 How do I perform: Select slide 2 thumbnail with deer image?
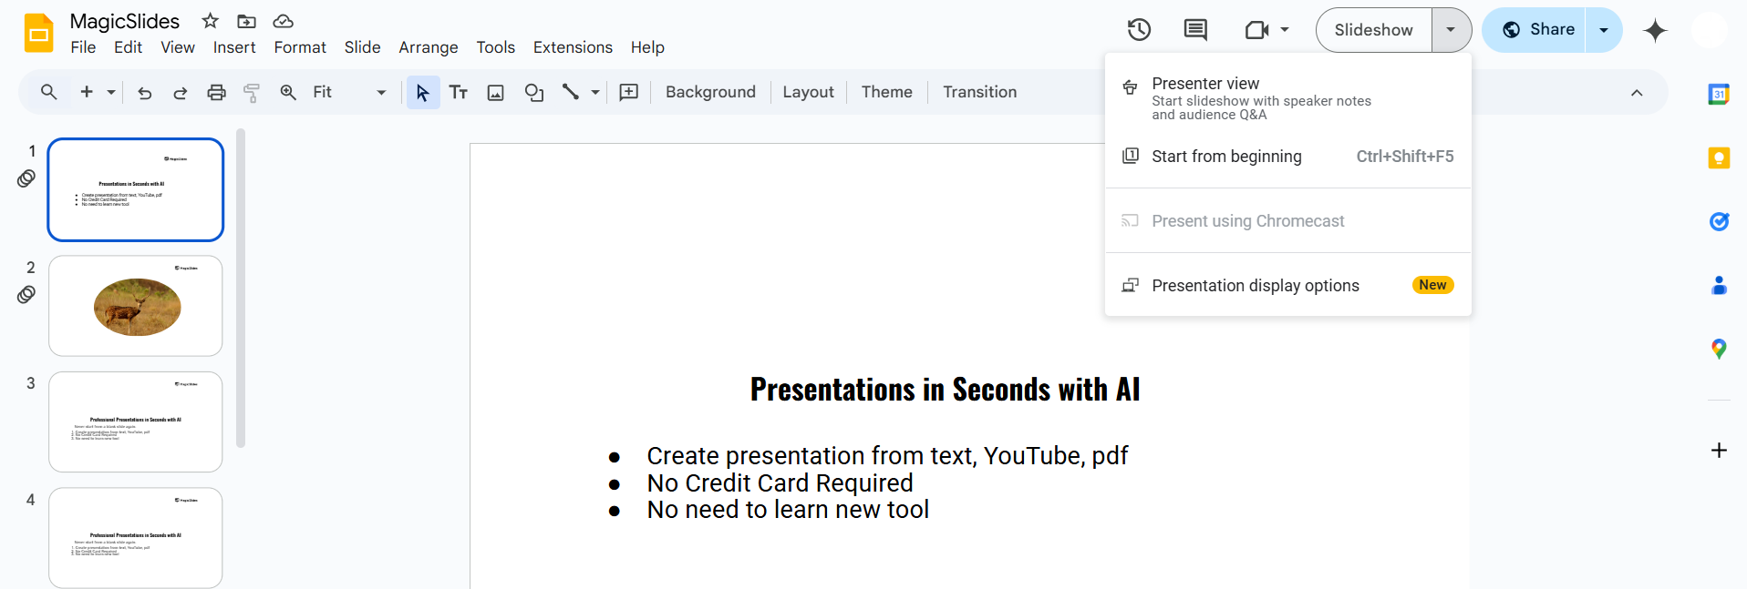136,306
